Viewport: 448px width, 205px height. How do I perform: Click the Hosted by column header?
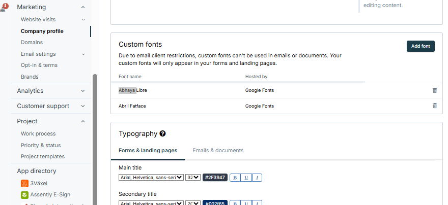tap(256, 77)
